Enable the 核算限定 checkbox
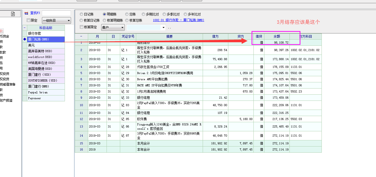This screenshot has height=177, width=376. pyautogui.click(x=82, y=27)
